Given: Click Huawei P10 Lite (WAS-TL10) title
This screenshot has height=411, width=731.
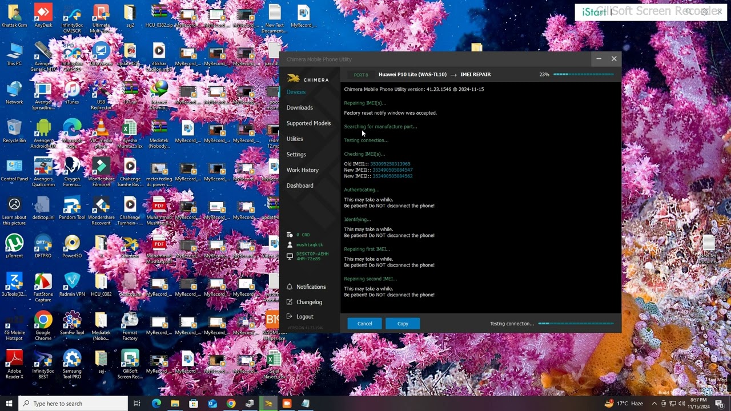Looking at the screenshot, I should [412, 75].
